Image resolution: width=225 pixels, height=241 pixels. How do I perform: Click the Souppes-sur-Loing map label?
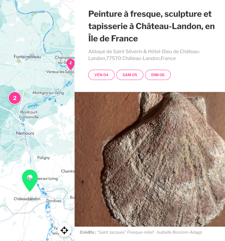coord(43,179)
